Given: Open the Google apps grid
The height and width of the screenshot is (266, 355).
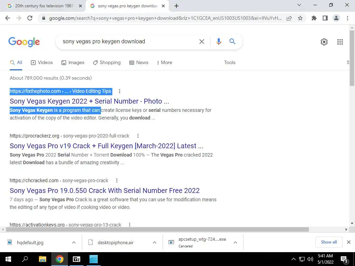Looking at the screenshot, I should click(340, 42).
